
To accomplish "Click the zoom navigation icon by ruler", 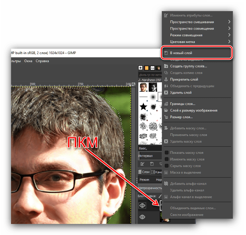I will coord(134,84).
